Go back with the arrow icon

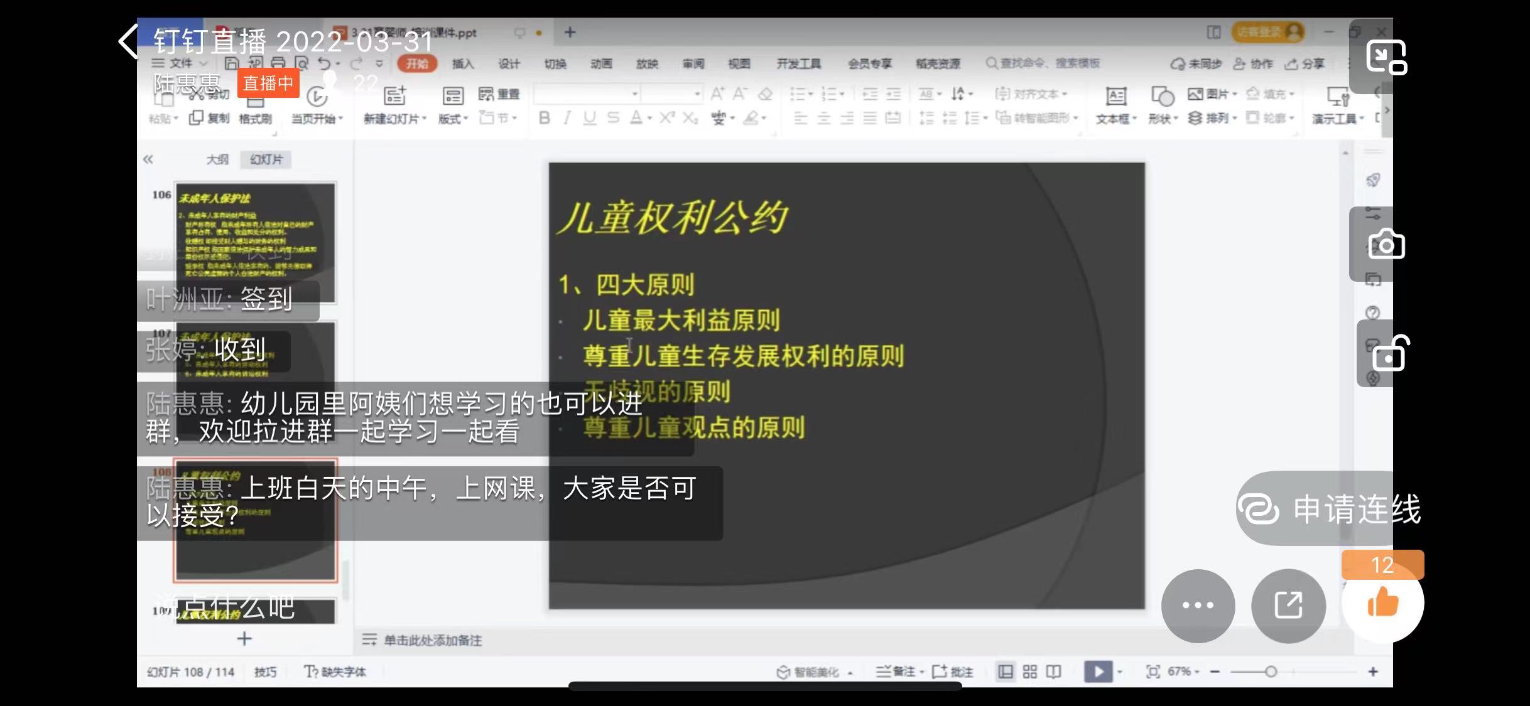129,42
